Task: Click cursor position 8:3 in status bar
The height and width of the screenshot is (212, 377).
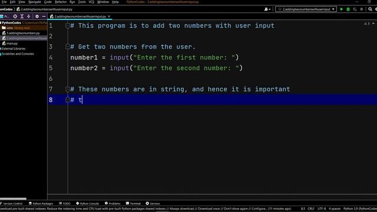Action: pyautogui.click(x=303, y=208)
